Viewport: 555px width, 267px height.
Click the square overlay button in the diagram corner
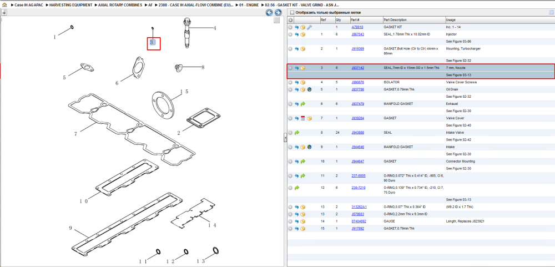[x=277, y=21]
